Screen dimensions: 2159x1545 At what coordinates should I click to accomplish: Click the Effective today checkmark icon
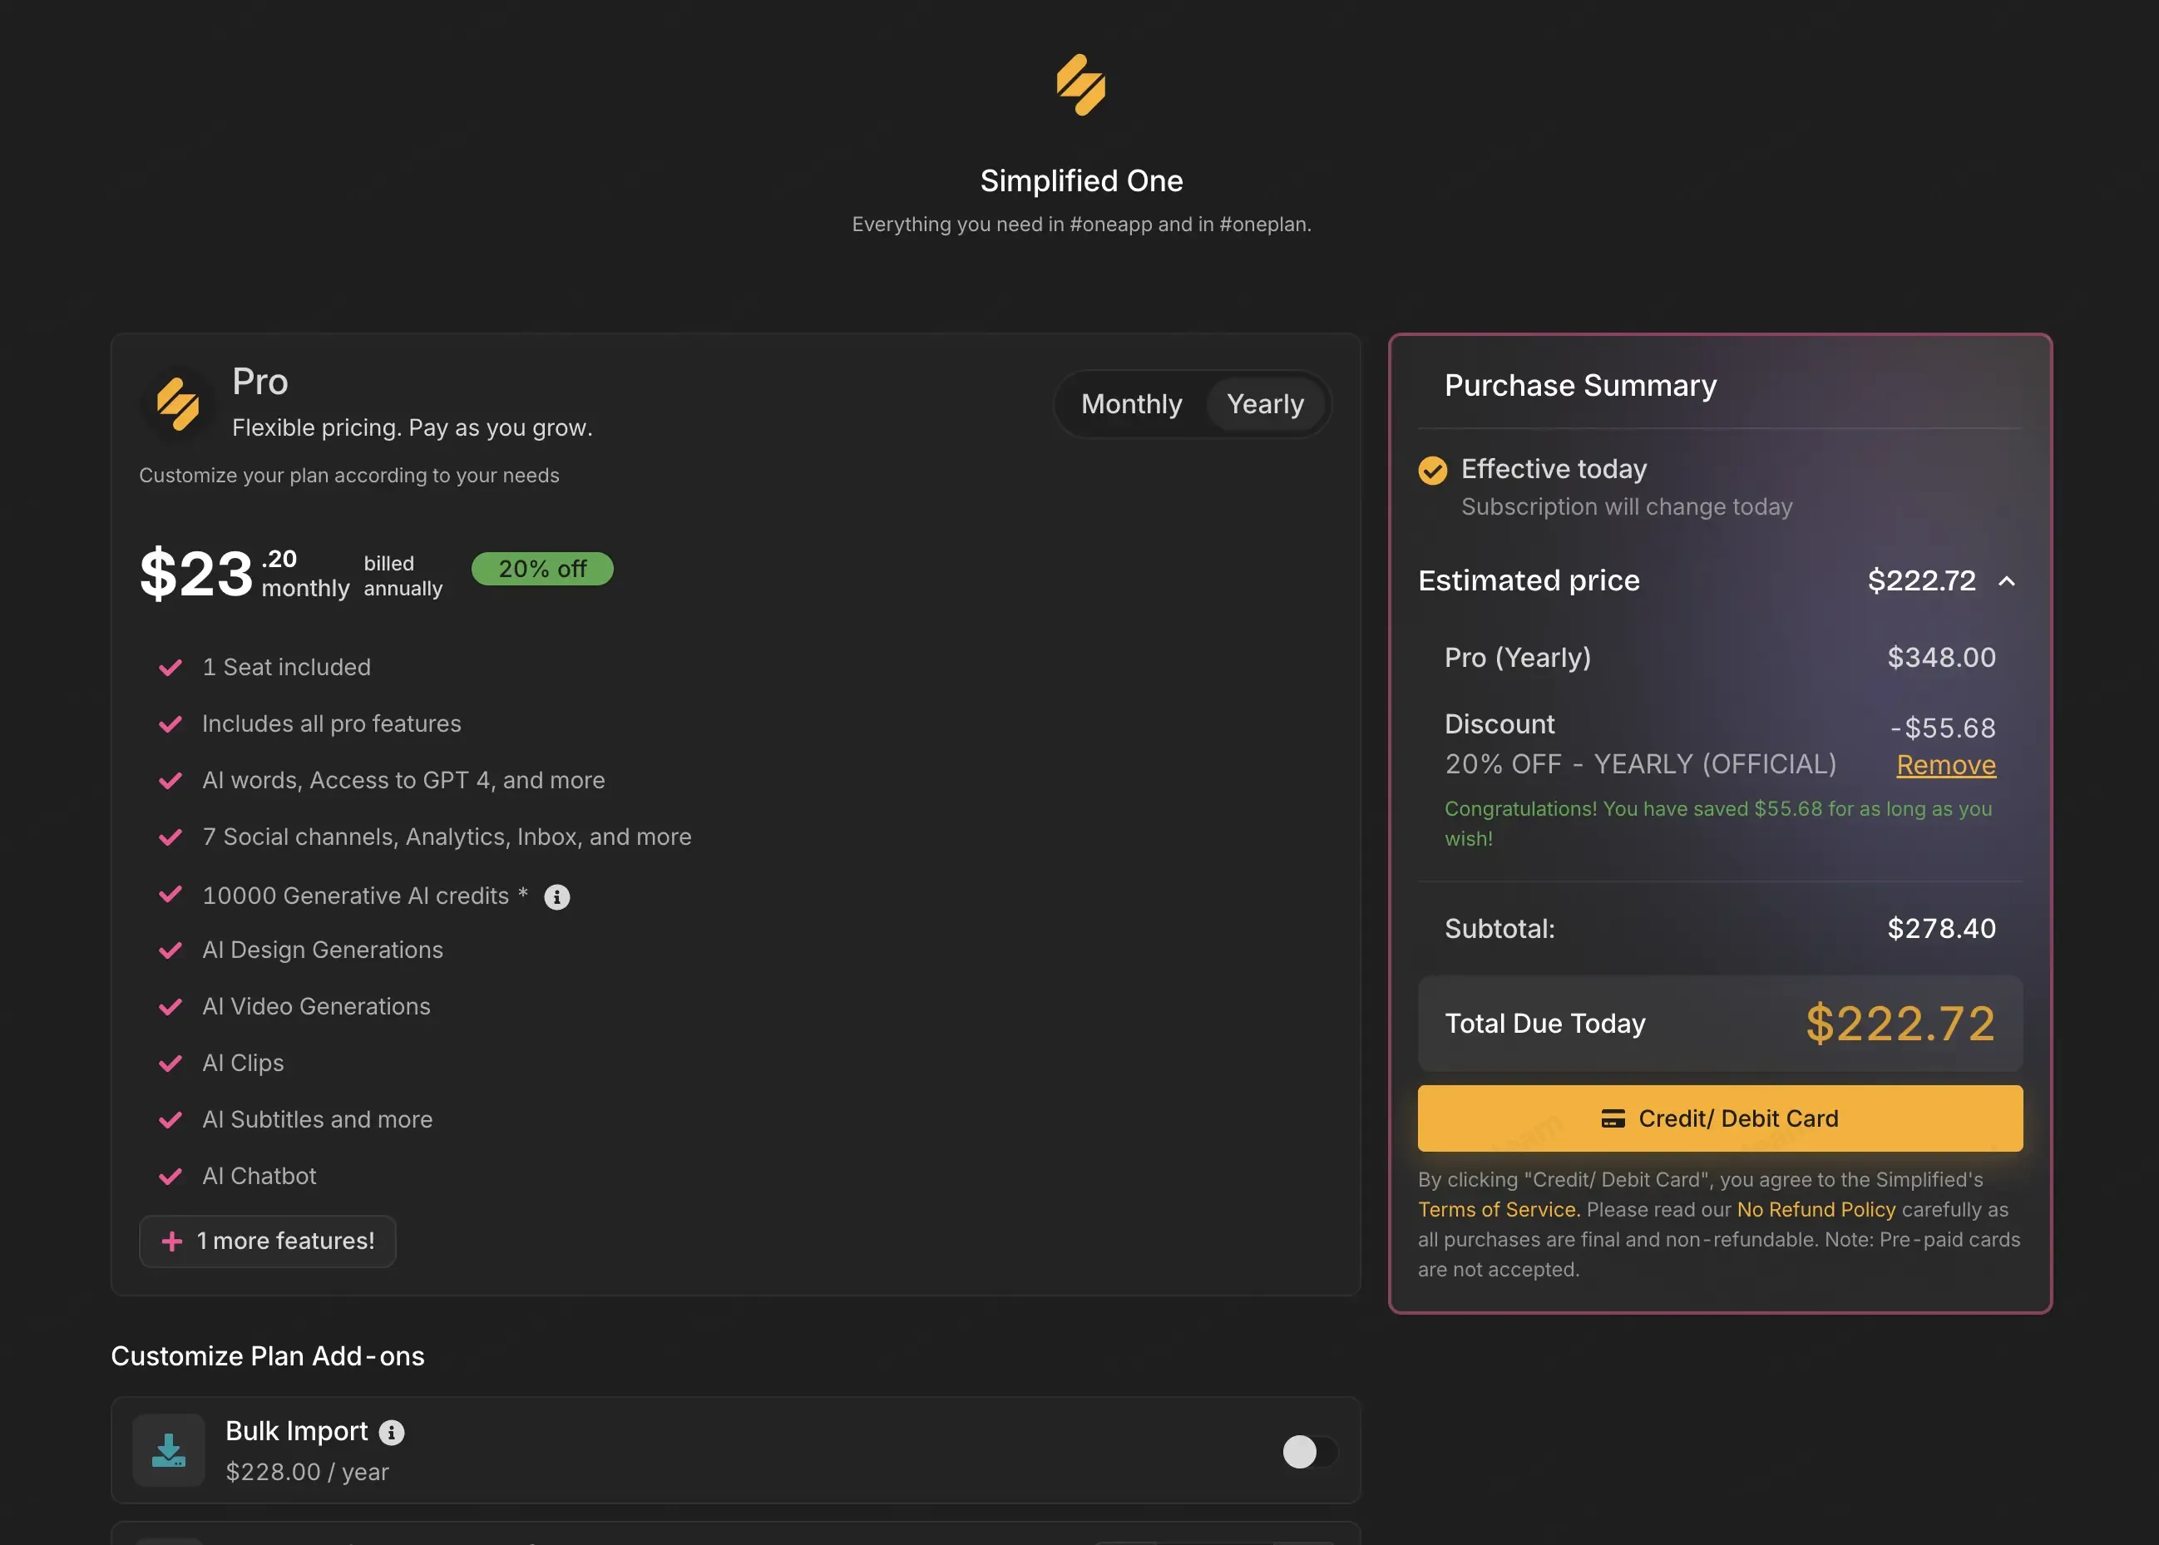1432,470
